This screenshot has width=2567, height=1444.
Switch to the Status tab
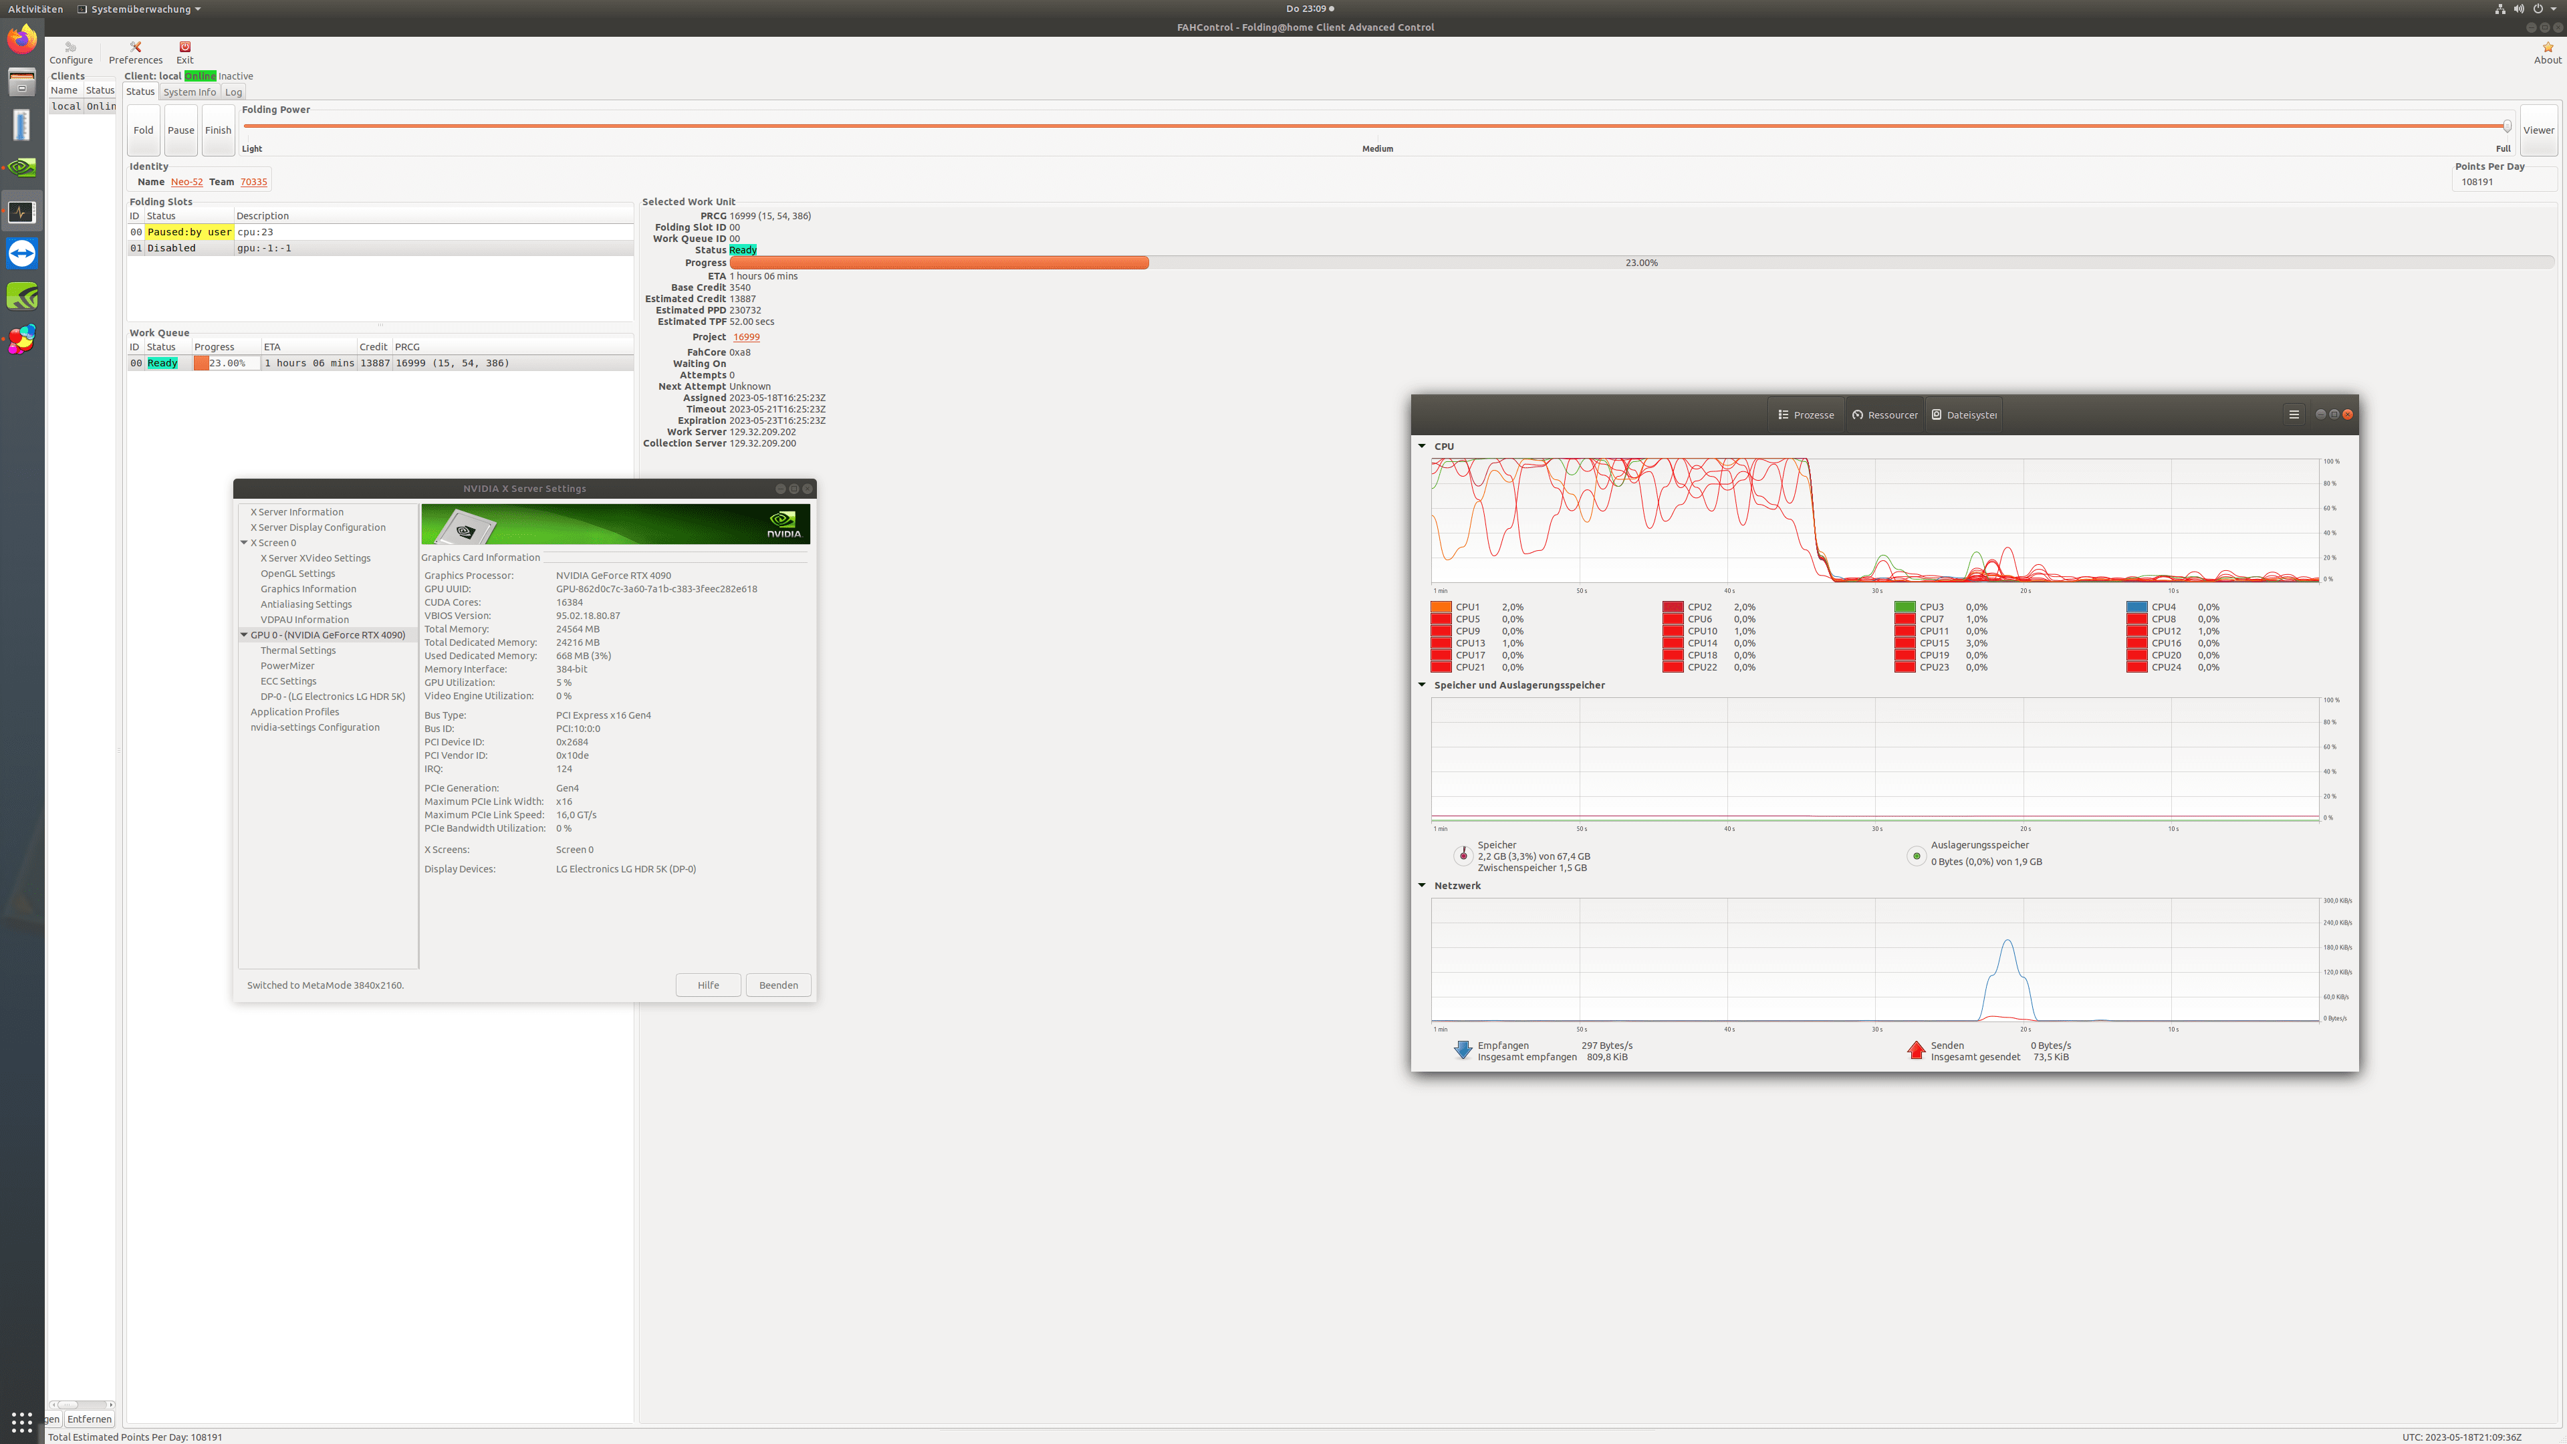point(140,92)
